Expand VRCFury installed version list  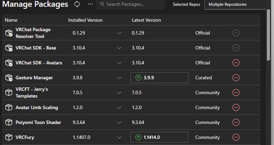pos(119,137)
